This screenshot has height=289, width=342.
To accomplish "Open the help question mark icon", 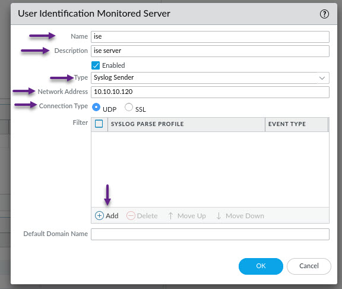I will coord(324,14).
